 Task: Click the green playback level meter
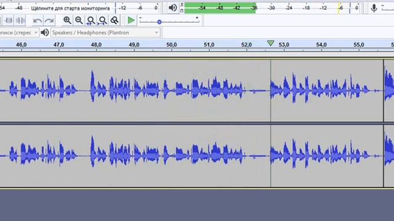pos(220,8)
